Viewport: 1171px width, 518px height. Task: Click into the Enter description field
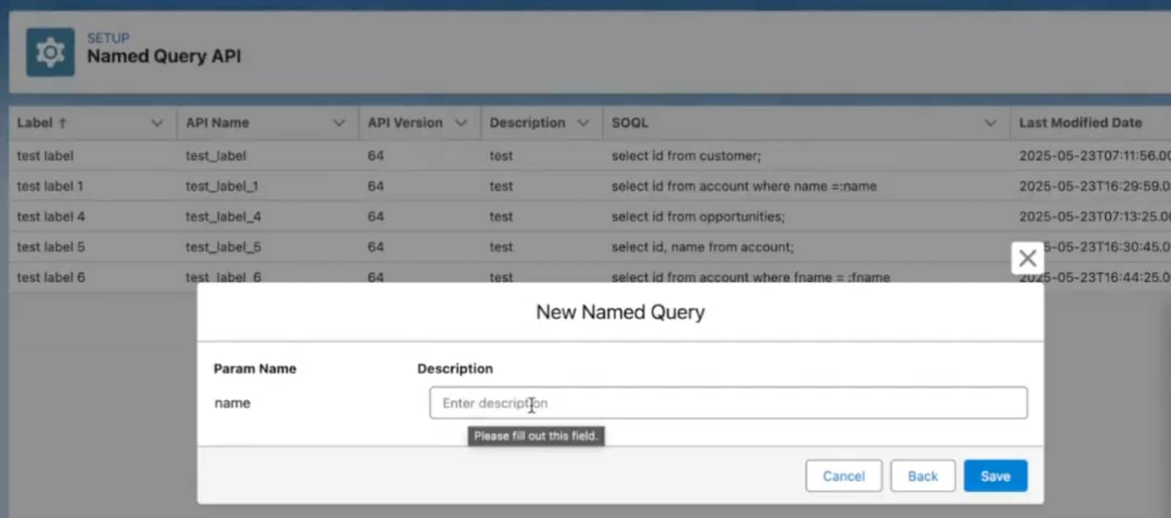click(x=727, y=403)
